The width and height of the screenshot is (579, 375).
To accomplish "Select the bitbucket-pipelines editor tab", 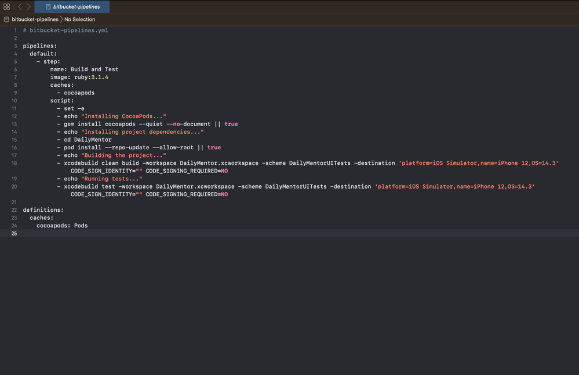I will (x=72, y=6).
